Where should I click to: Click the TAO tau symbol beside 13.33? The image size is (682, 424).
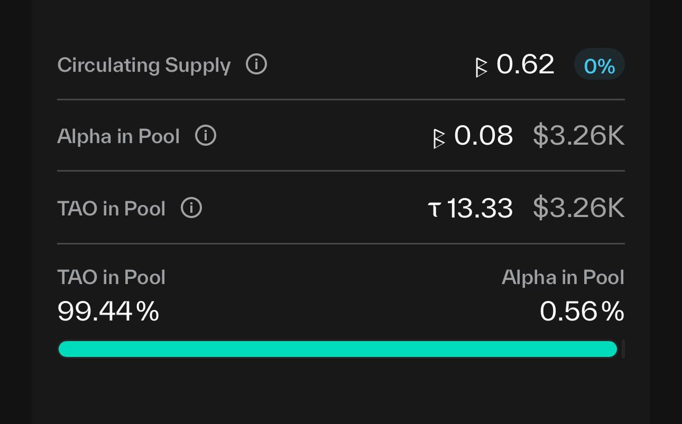click(434, 209)
